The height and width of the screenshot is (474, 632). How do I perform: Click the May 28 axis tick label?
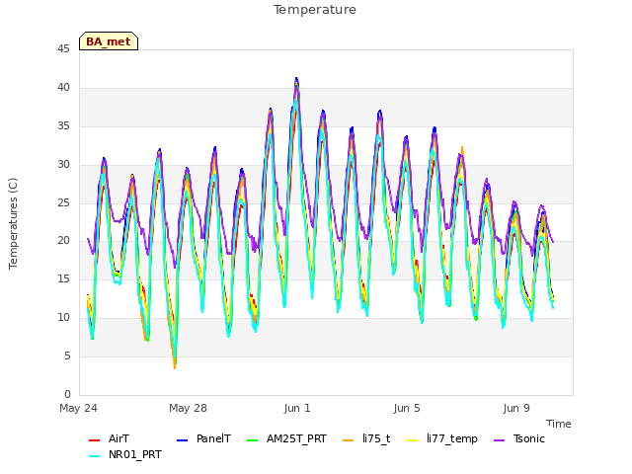pyautogui.click(x=188, y=408)
